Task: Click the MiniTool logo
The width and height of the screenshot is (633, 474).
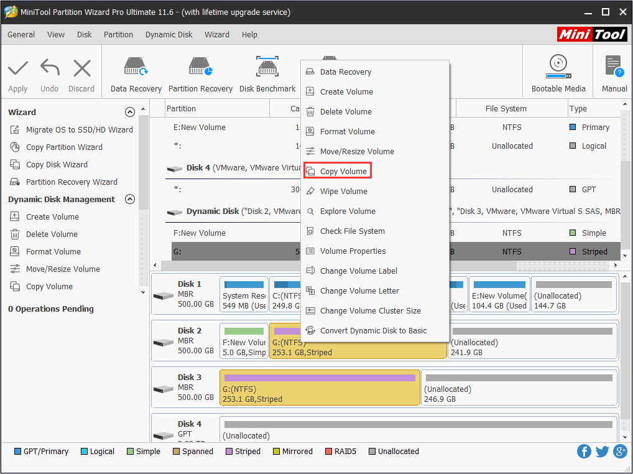Action: click(x=592, y=34)
